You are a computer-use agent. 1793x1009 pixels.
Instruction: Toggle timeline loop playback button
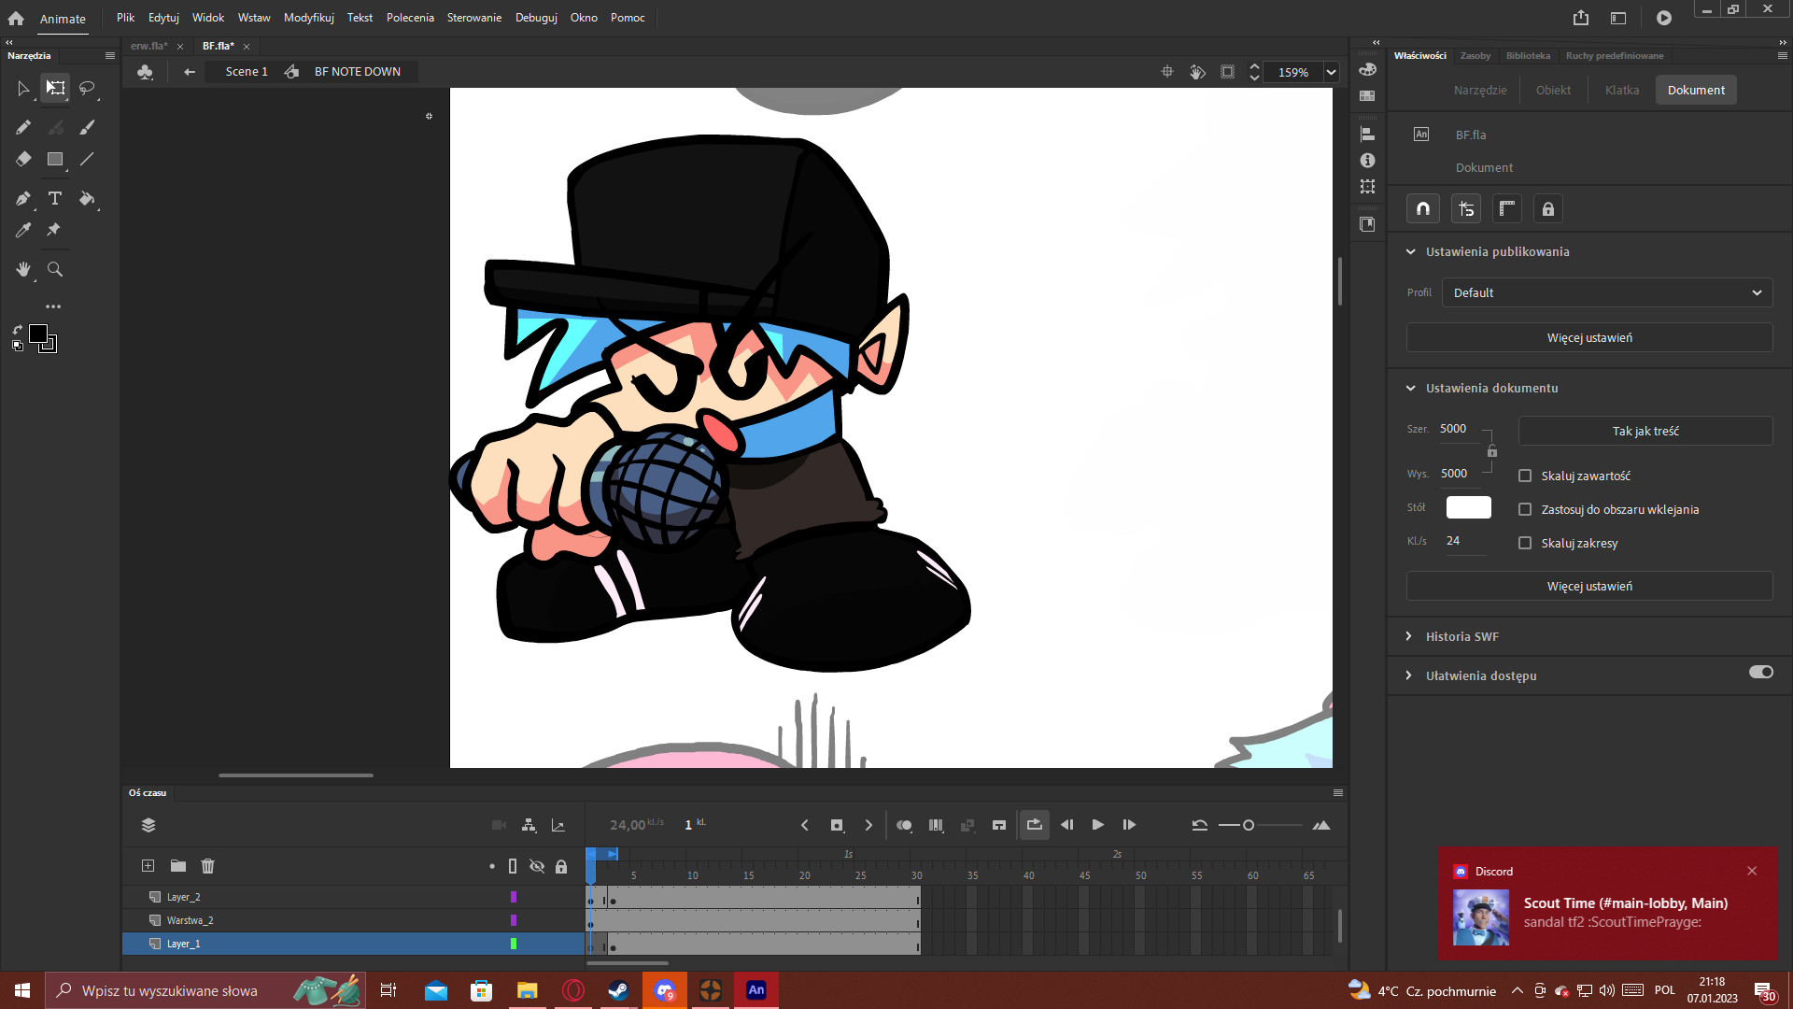click(x=1034, y=825)
